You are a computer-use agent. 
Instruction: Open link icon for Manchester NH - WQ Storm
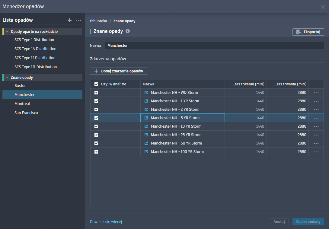[x=146, y=93]
